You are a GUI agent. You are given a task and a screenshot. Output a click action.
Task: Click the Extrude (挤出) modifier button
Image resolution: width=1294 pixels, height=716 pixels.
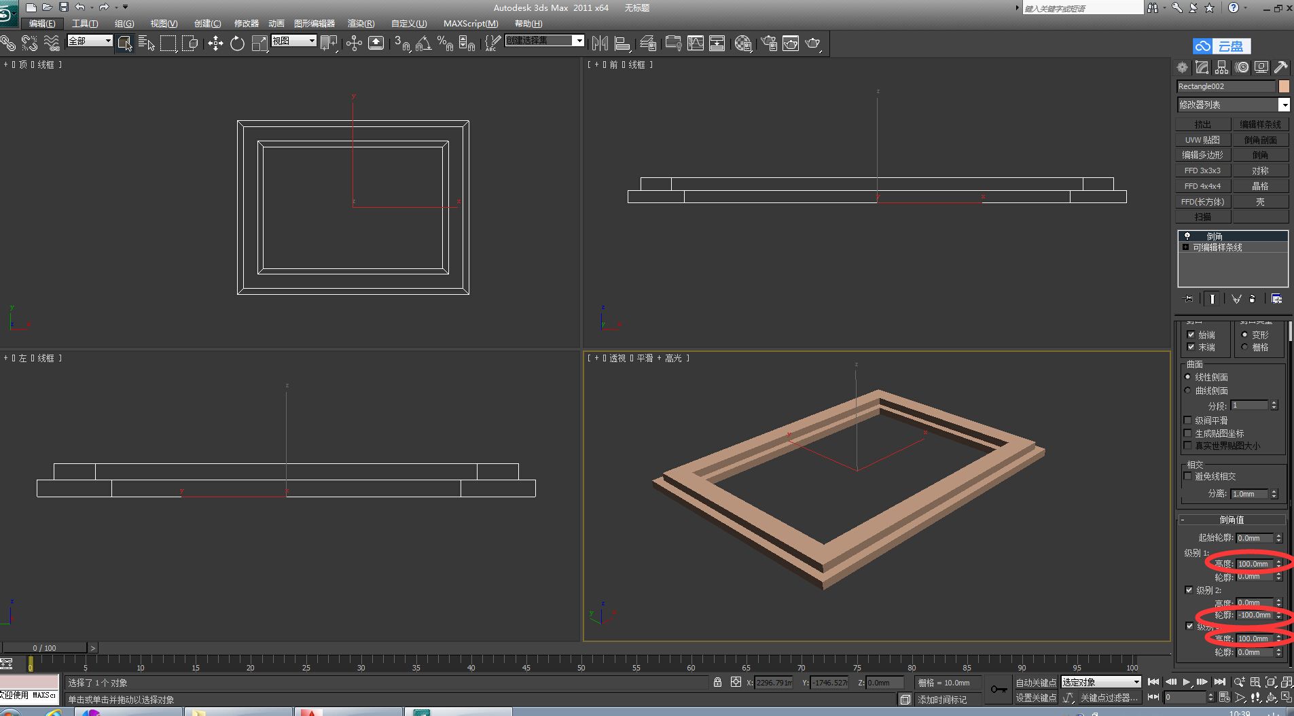pos(1203,124)
